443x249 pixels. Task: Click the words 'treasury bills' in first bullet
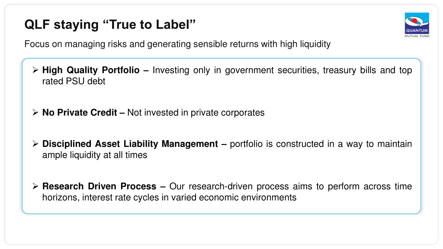(x=350, y=70)
